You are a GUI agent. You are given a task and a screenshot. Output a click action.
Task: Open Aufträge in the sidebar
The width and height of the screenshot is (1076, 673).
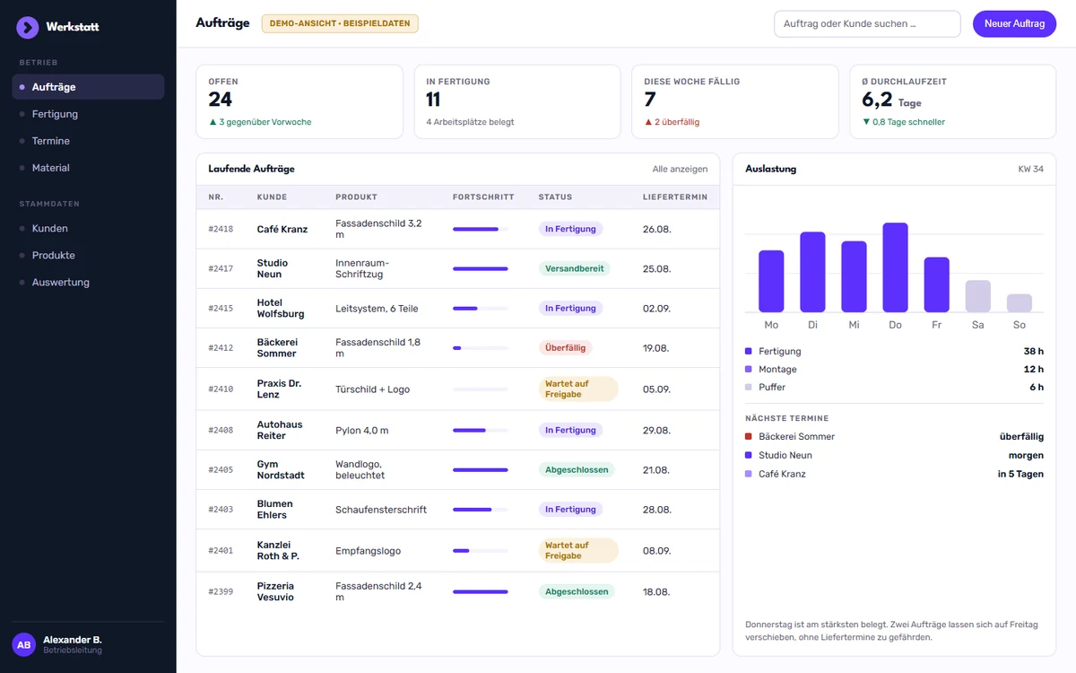click(x=88, y=87)
